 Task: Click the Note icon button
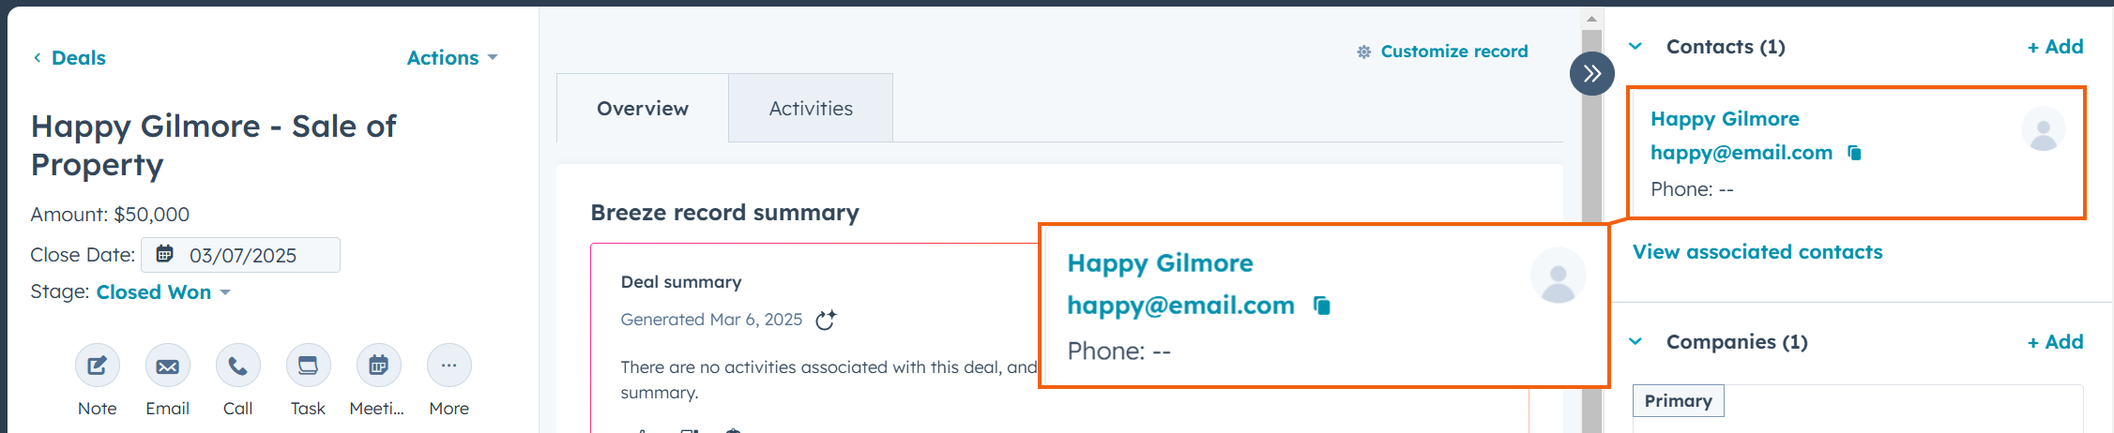tap(98, 366)
